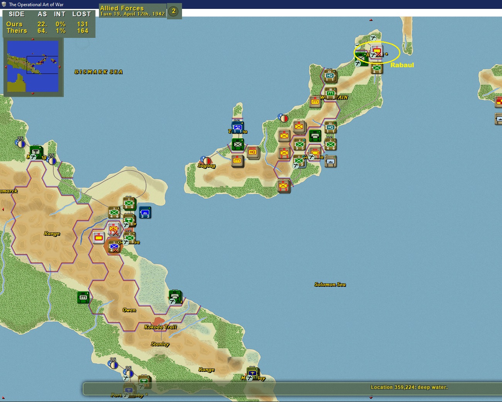Select the green 3-5 infantry brigade
The width and height of the screenshot is (502, 402).
pos(299,145)
